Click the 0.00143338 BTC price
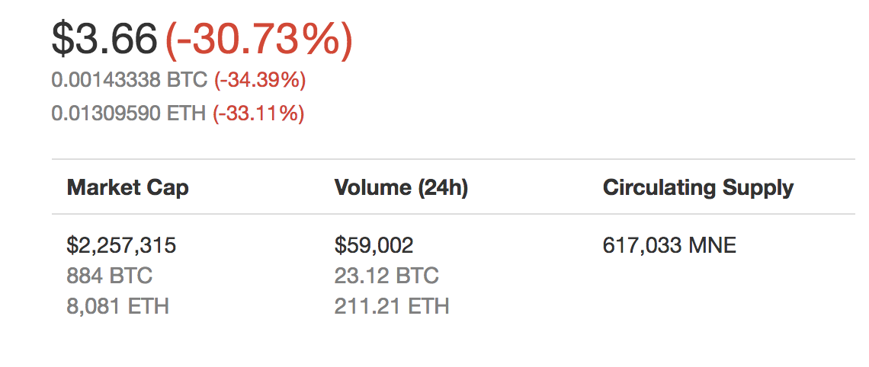869x367 pixels. (x=129, y=81)
